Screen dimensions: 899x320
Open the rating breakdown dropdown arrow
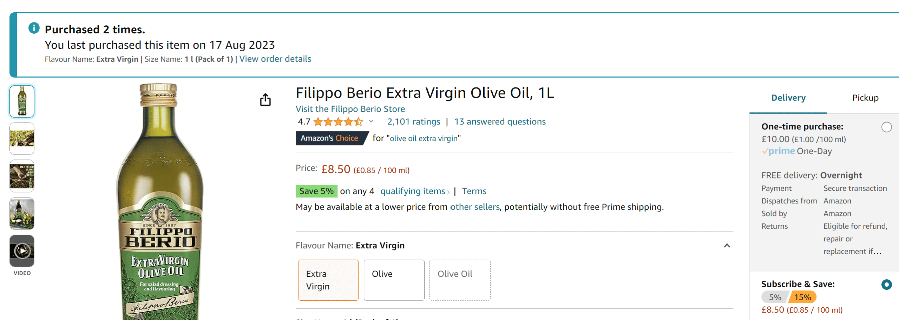pyautogui.click(x=371, y=122)
